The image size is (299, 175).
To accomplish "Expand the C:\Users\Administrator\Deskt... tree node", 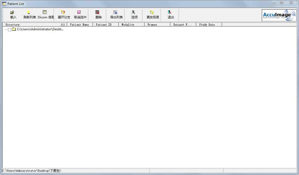I will [6, 29].
